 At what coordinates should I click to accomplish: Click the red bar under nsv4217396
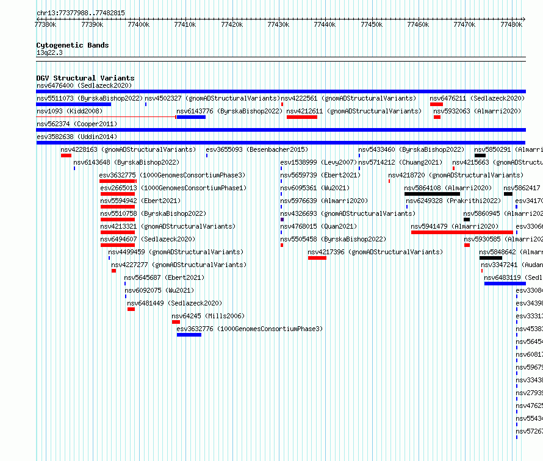click(x=317, y=258)
